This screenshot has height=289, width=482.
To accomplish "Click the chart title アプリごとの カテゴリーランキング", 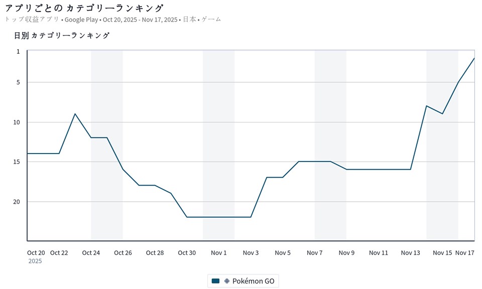I will pyautogui.click(x=84, y=8).
